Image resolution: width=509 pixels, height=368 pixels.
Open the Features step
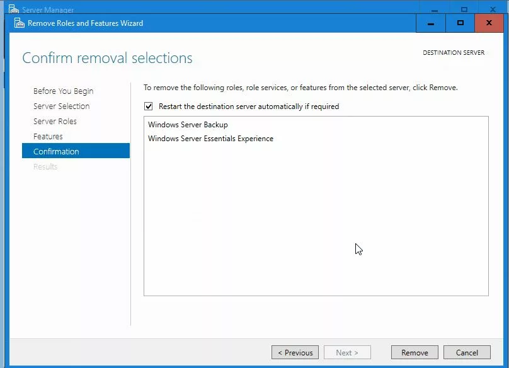[48, 136]
